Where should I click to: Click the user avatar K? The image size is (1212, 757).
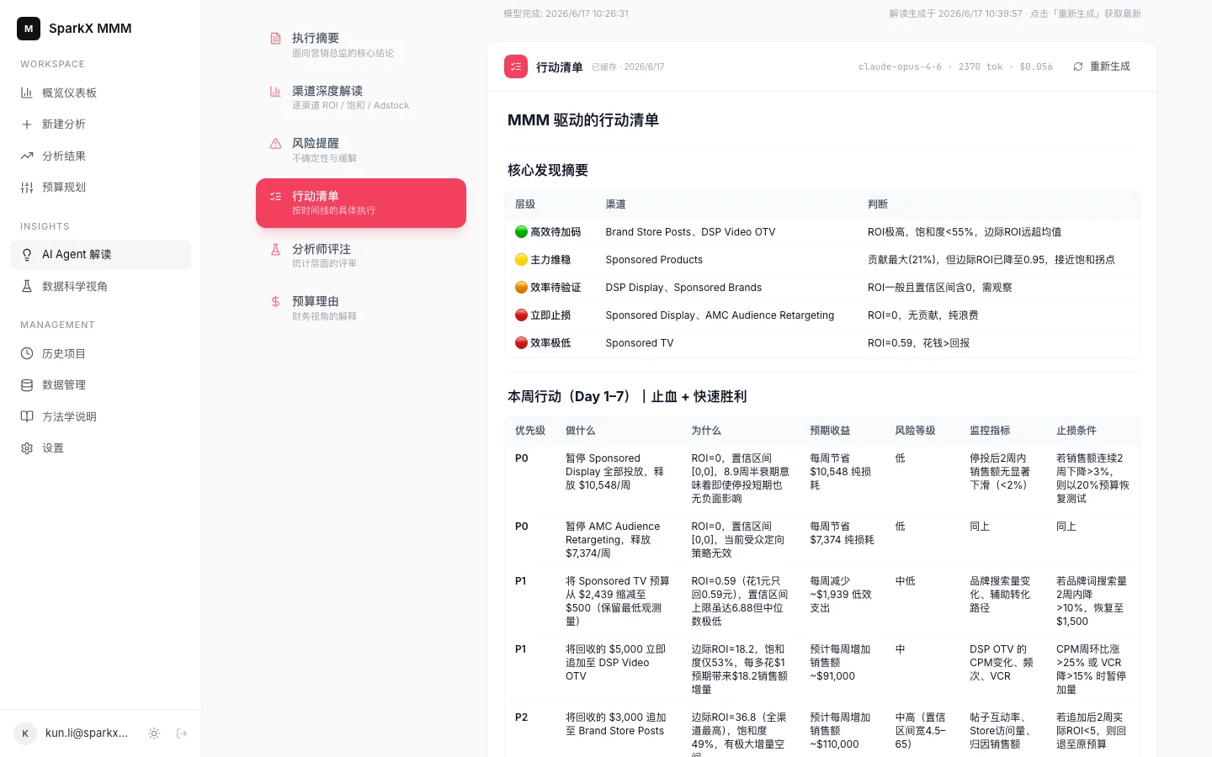[x=25, y=733]
